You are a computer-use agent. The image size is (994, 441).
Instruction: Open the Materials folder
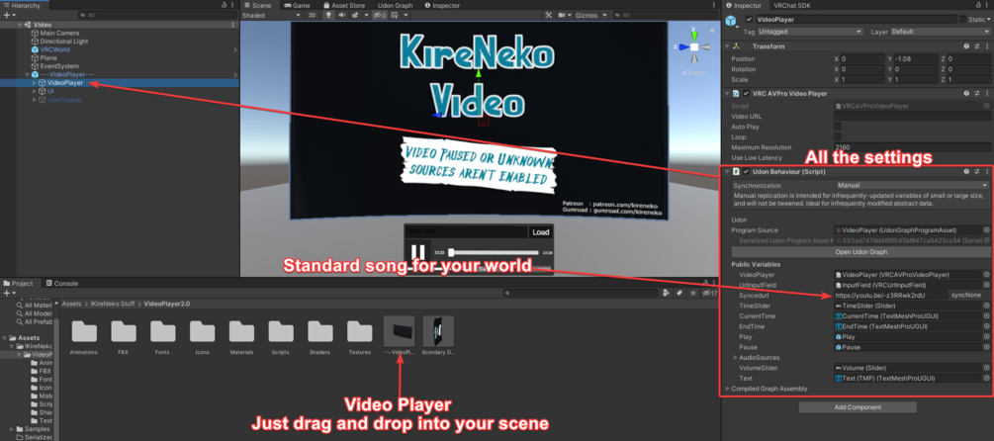[x=241, y=336]
